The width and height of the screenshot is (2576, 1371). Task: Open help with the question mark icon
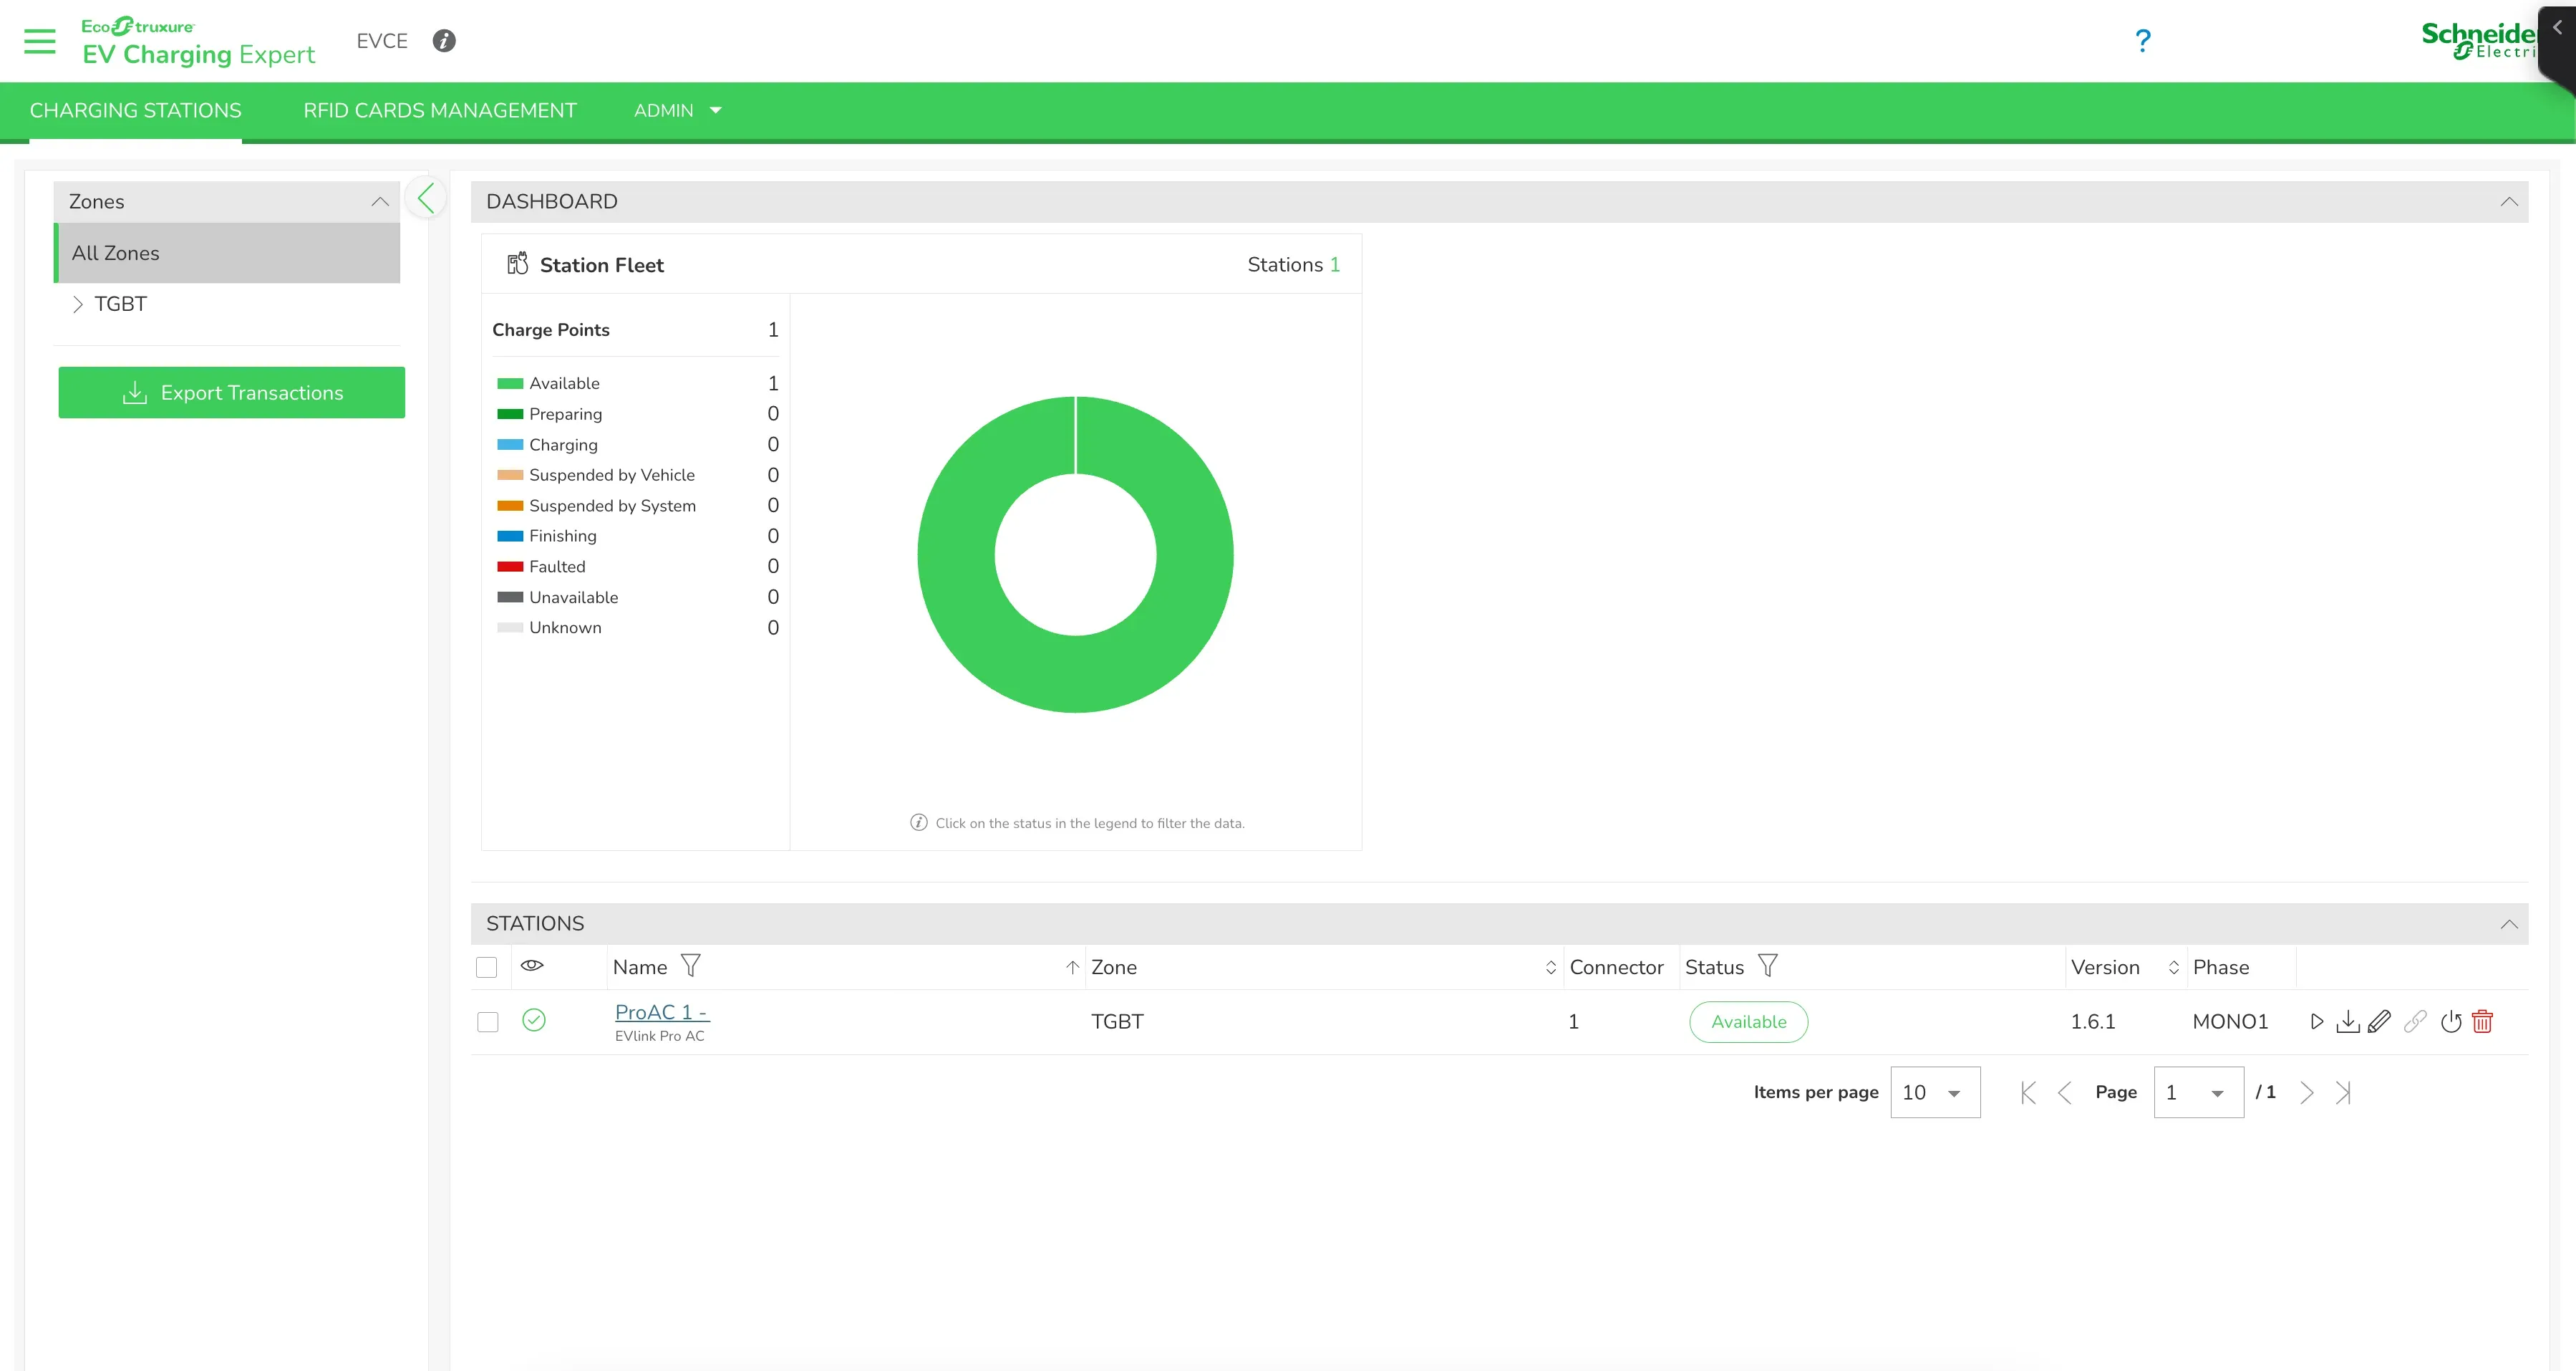[x=2142, y=41]
